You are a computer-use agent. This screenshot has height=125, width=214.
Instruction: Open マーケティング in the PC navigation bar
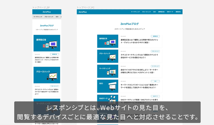tap(135, 12)
